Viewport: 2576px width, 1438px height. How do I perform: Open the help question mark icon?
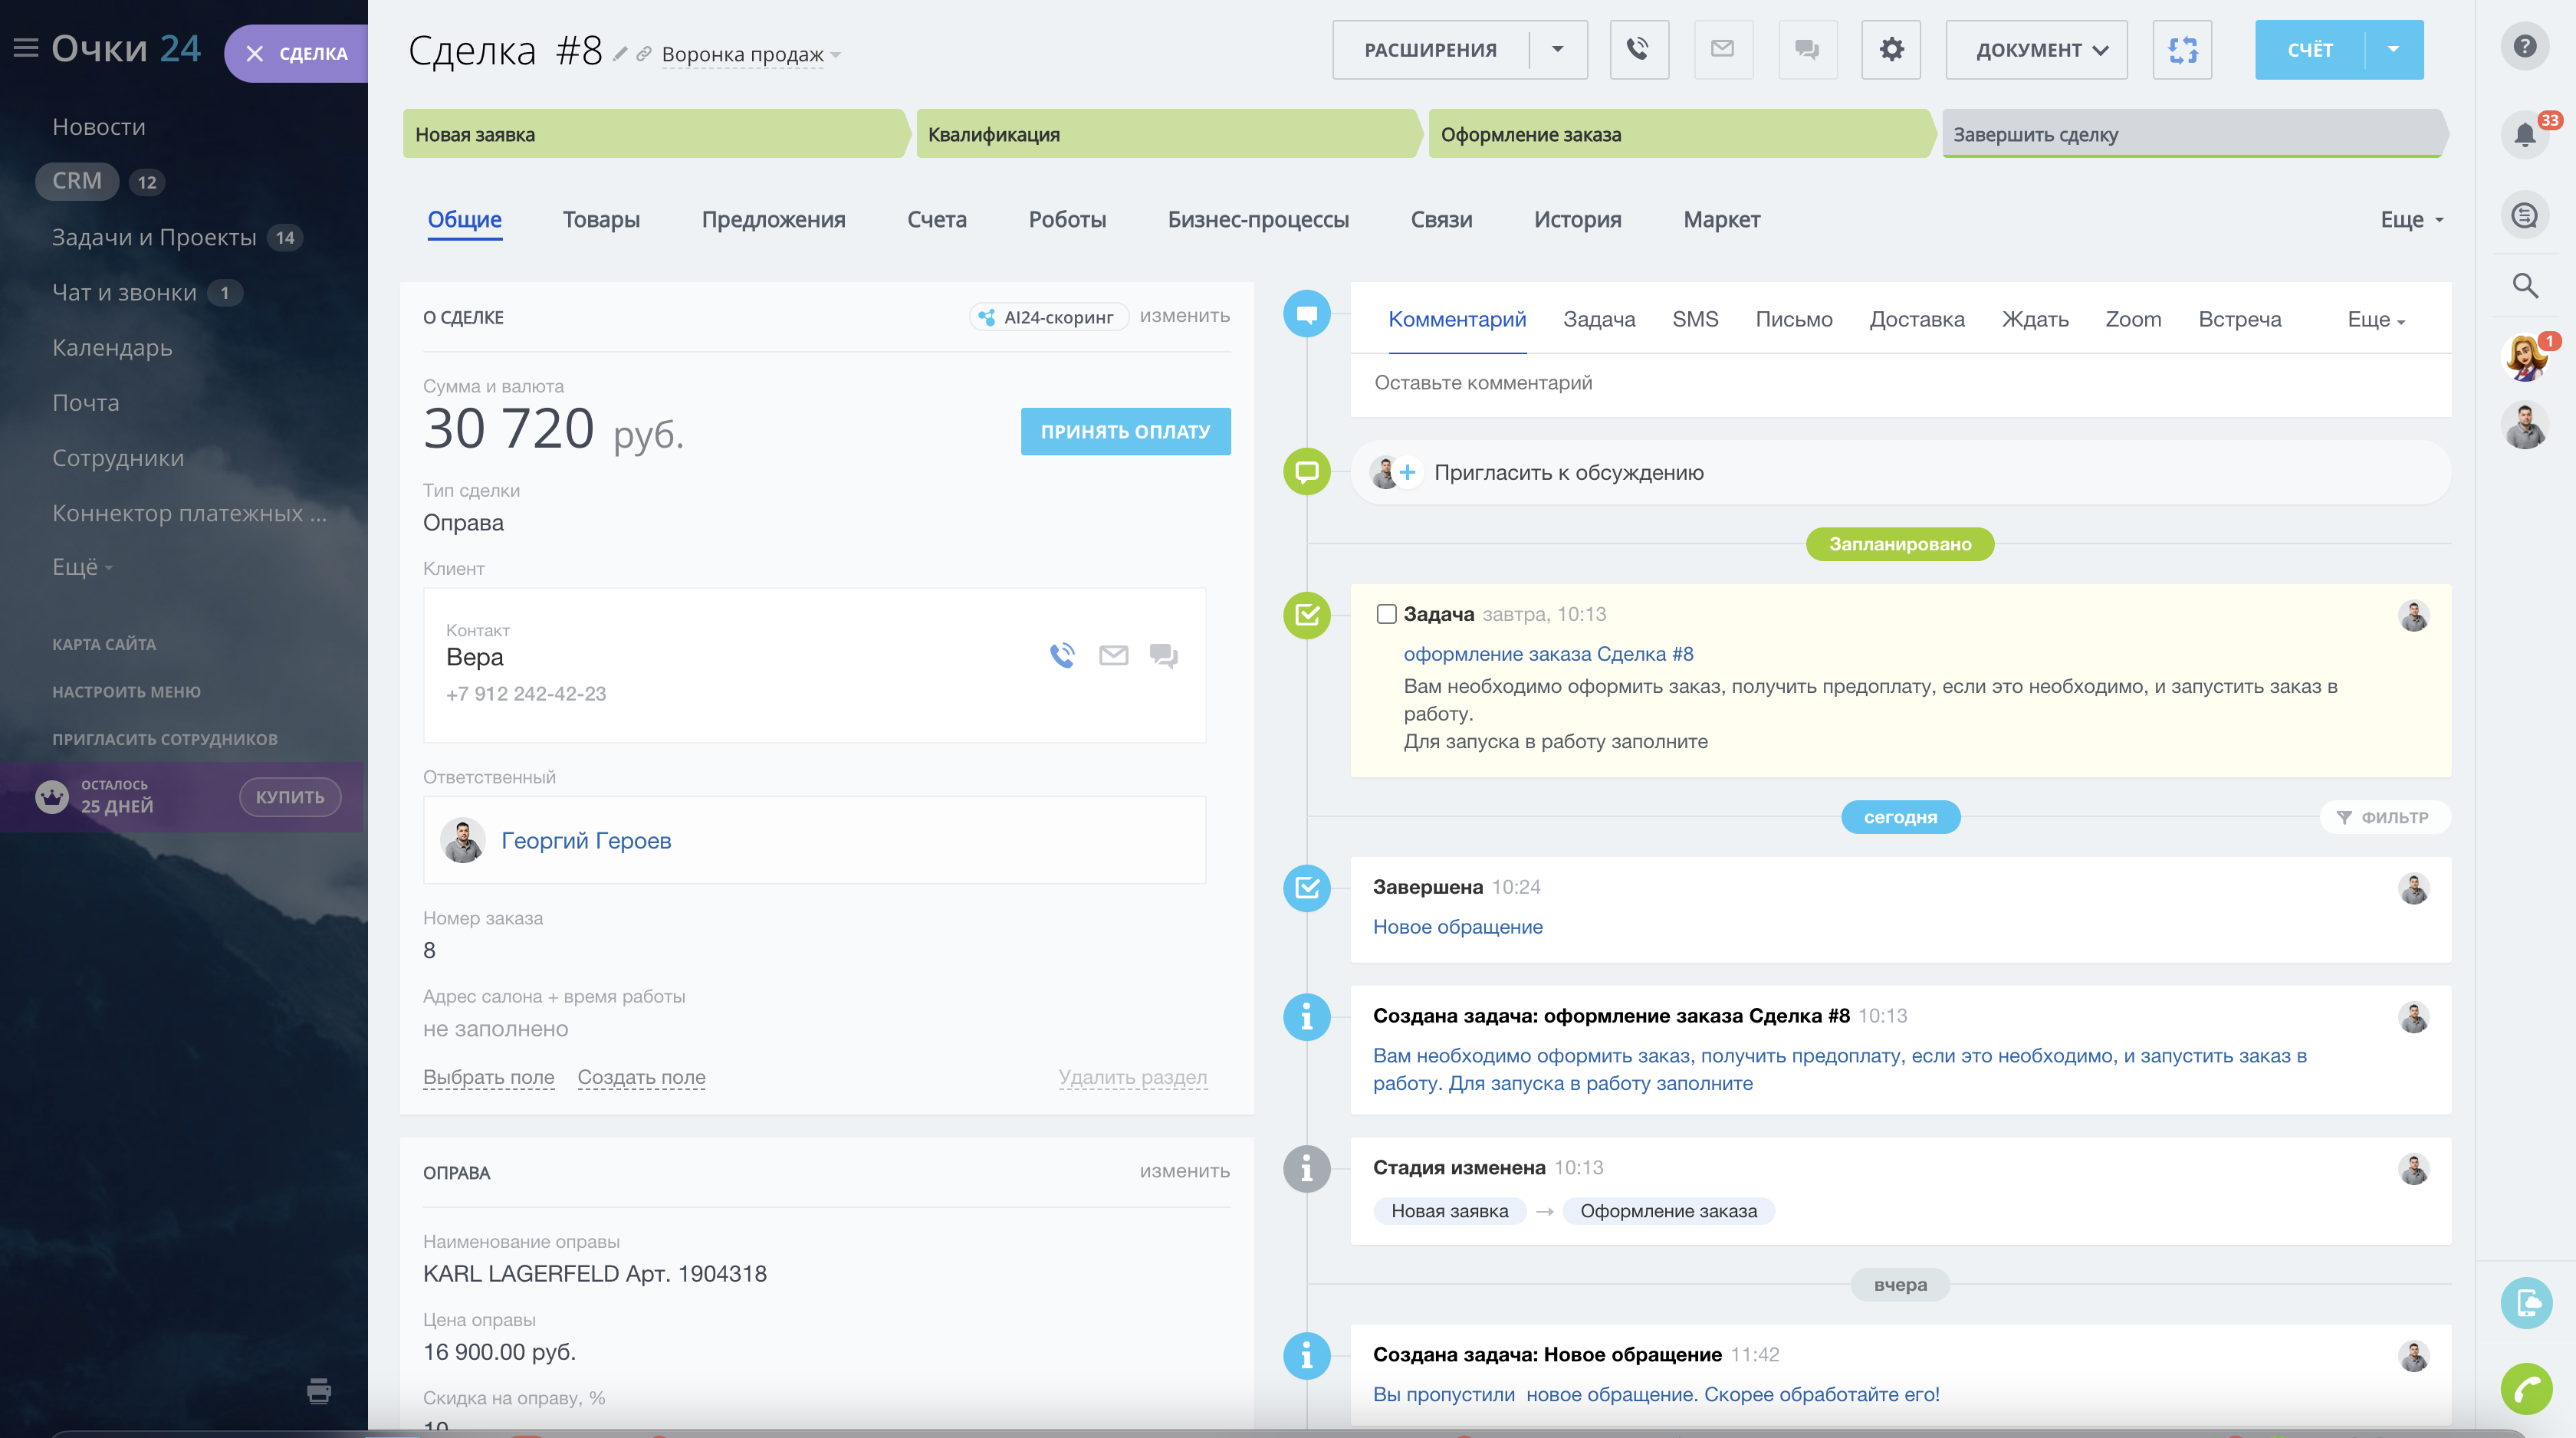pyautogui.click(x=2524, y=46)
